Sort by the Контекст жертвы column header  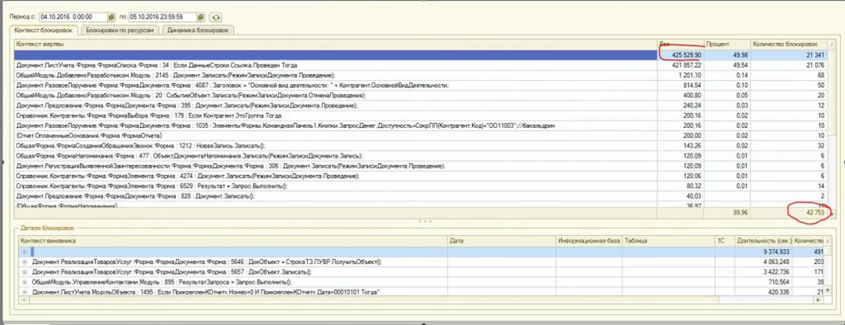pyautogui.click(x=336, y=44)
